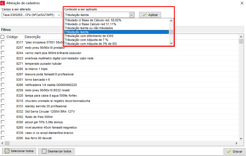Click the checked box icon on Selecionar todos

click(x=7, y=151)
